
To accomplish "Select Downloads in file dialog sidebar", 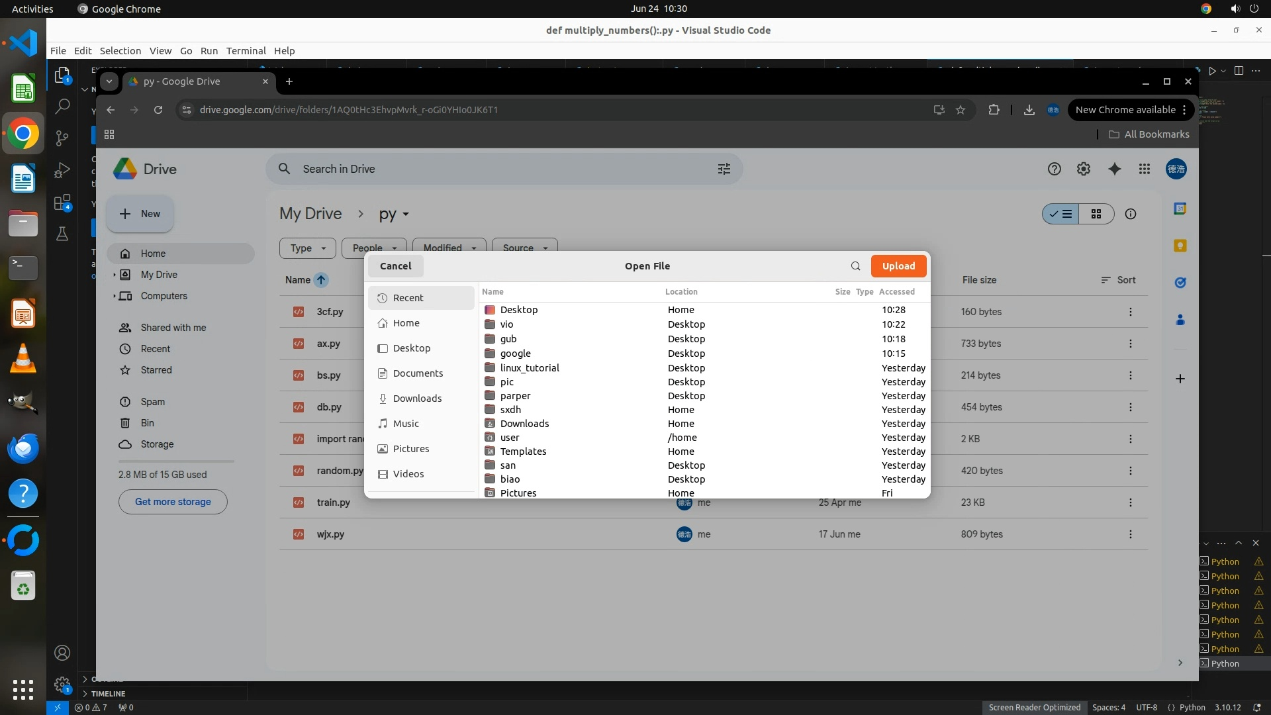I will [x=417, y=399].
